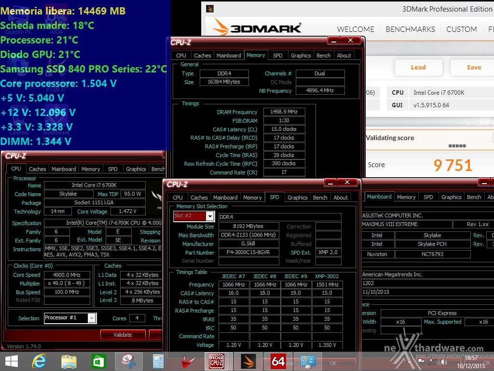
Task: Switch to ROG CPU-Z in the taskbar
Action: (217, 361)
